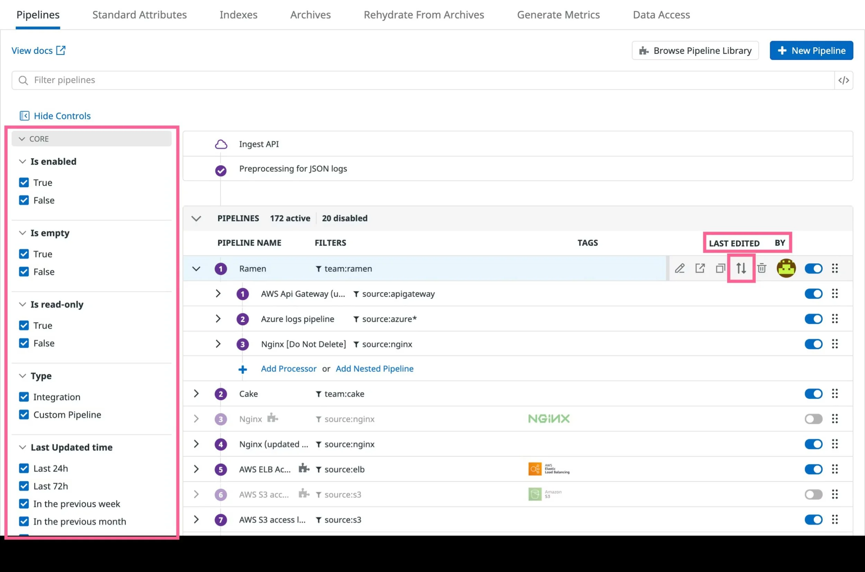Screen dimensions: 865x572
Task: Expand the AWS ELB Ac... pipeline row
Action: (196, 469)
